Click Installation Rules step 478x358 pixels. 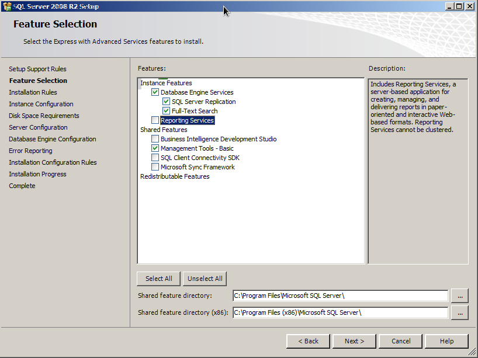pos(33,92)
